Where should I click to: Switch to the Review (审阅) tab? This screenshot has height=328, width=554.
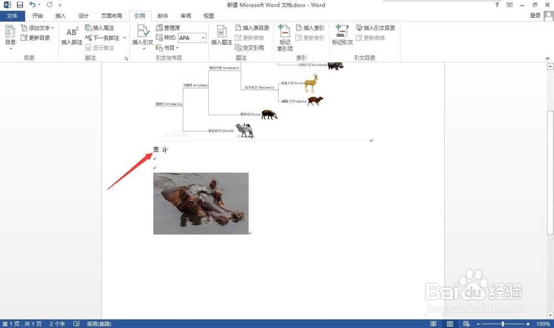(186, 16)
